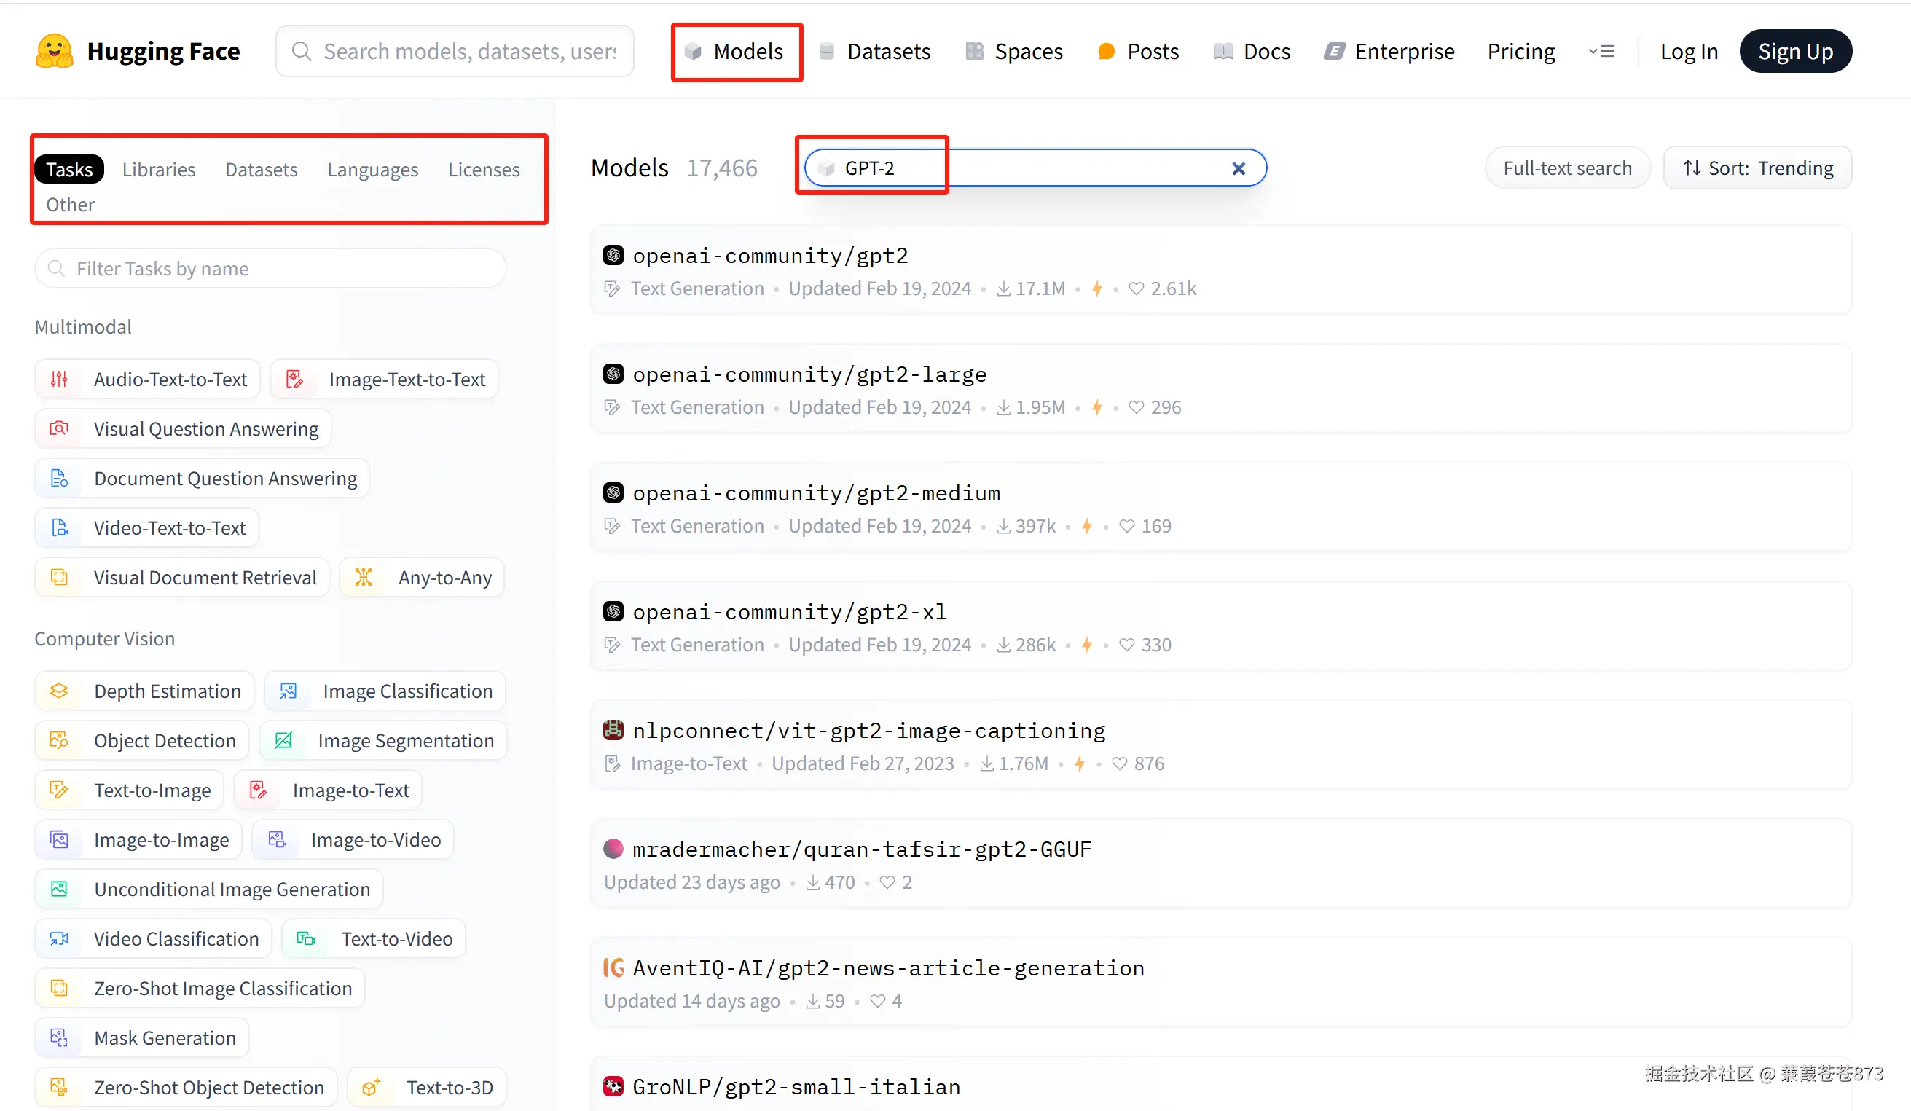Click the Filter Tasks by name field
This screenshot has height=1111, width=1911.
click(x=271, y=268)
